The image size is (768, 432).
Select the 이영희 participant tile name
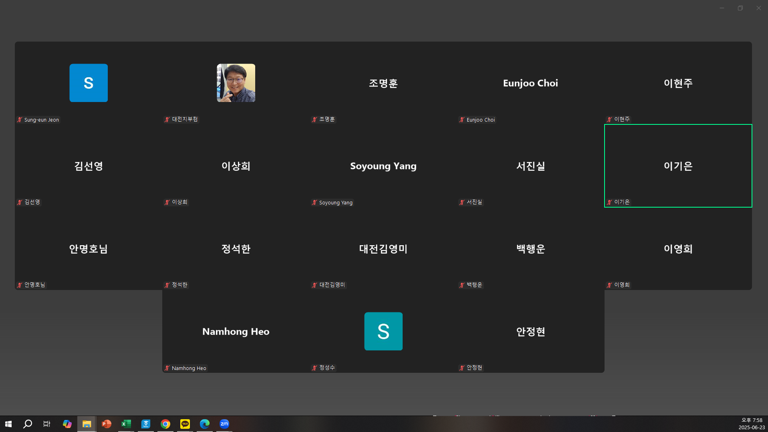click(678, 249)
